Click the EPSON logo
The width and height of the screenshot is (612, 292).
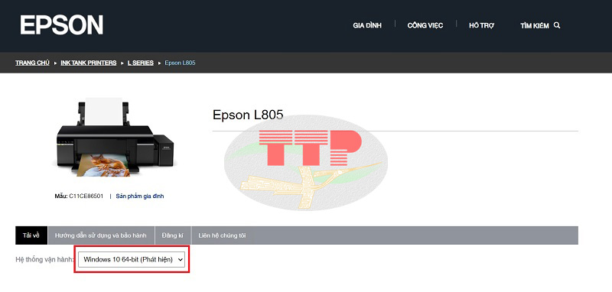pos(62,25)
